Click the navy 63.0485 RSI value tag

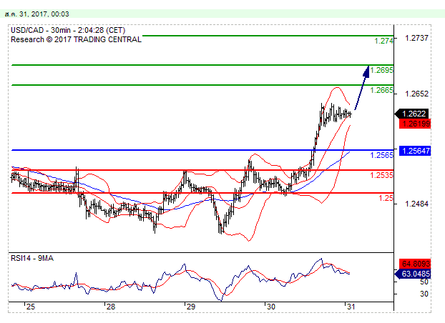tap(413, 274)
